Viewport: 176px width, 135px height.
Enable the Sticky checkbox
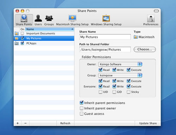128,92
